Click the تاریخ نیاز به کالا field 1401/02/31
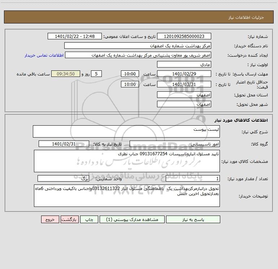This screenshot has height=269, width=278. point(64,144)
